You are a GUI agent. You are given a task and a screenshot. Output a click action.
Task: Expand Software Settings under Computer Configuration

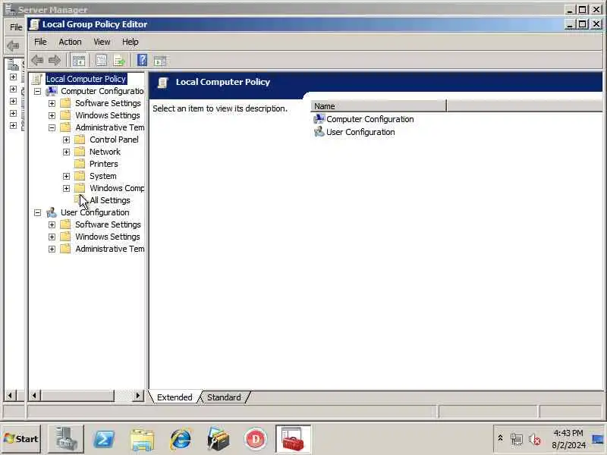coord(52,103)
